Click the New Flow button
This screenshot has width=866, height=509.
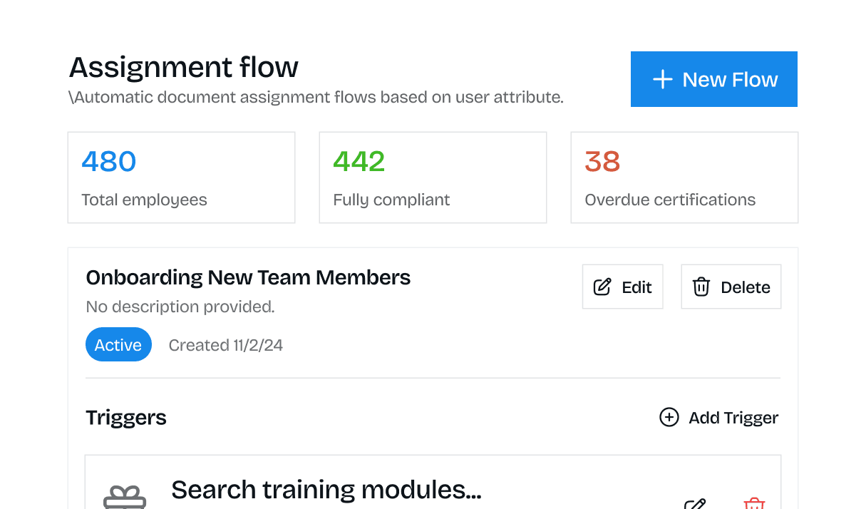(713, 79)
